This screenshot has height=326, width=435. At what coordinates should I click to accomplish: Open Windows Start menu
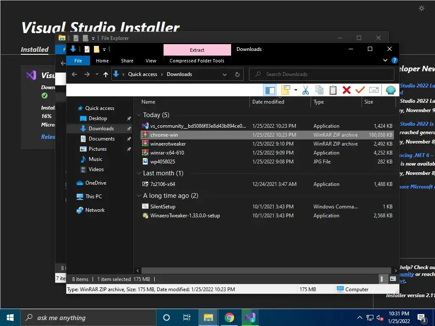[x=10, y=318]
